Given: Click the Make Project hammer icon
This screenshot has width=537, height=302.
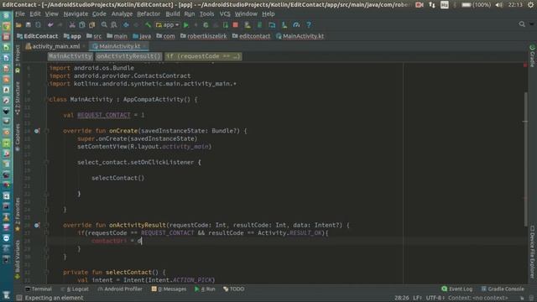Looking at the screenshot, I should [148, 25].
